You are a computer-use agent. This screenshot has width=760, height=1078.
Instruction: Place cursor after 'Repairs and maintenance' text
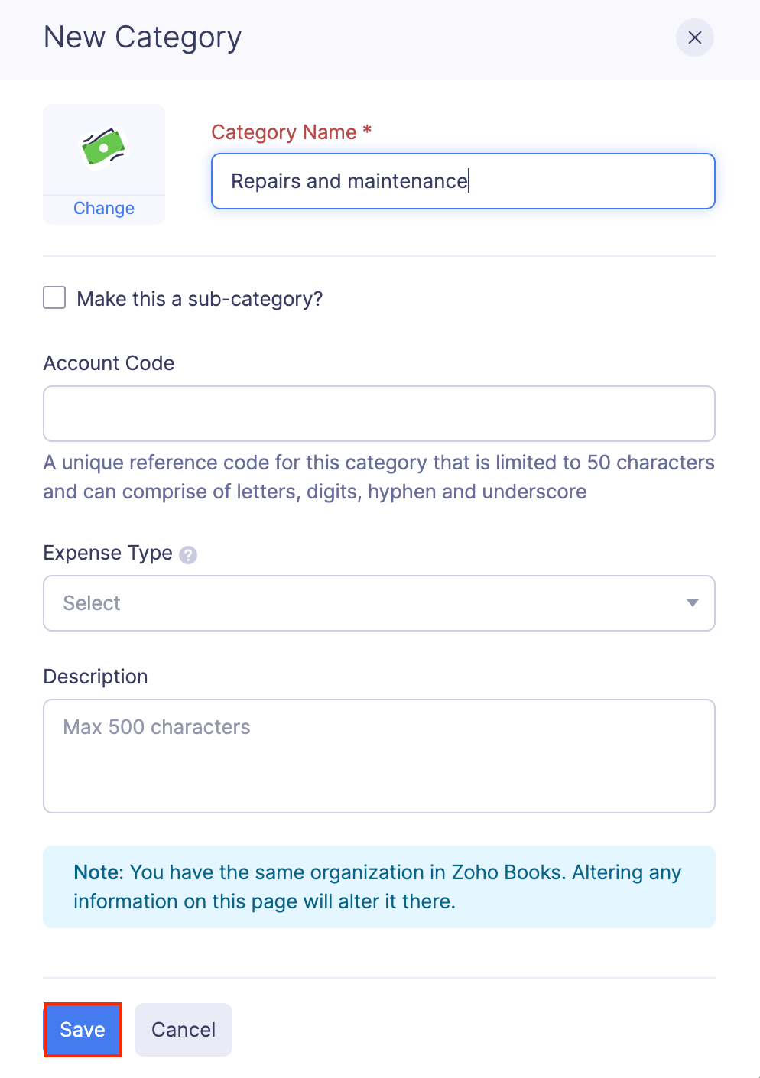click(x=469, y=181)
